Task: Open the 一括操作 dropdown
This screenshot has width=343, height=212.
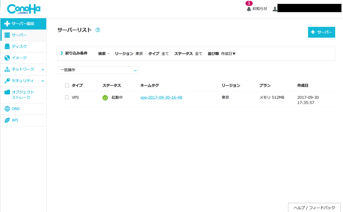Action: tap(98, 70)
